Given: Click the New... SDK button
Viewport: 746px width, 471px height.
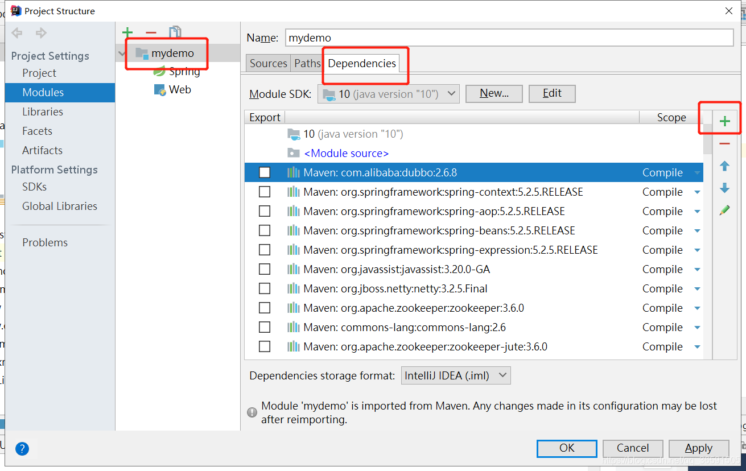Looking at the screenshot, I should 494,93.
